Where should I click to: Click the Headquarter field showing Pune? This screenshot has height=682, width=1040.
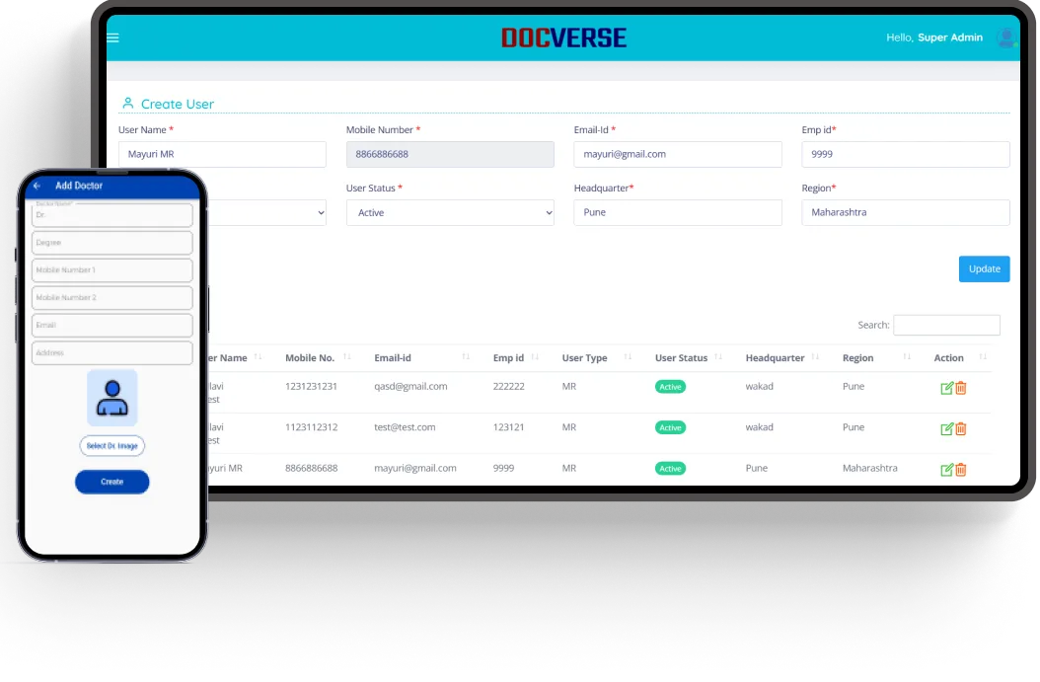coord(678,213)
